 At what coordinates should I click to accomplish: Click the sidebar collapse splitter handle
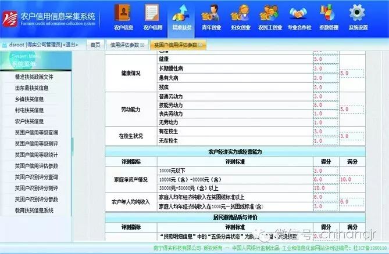72,146
